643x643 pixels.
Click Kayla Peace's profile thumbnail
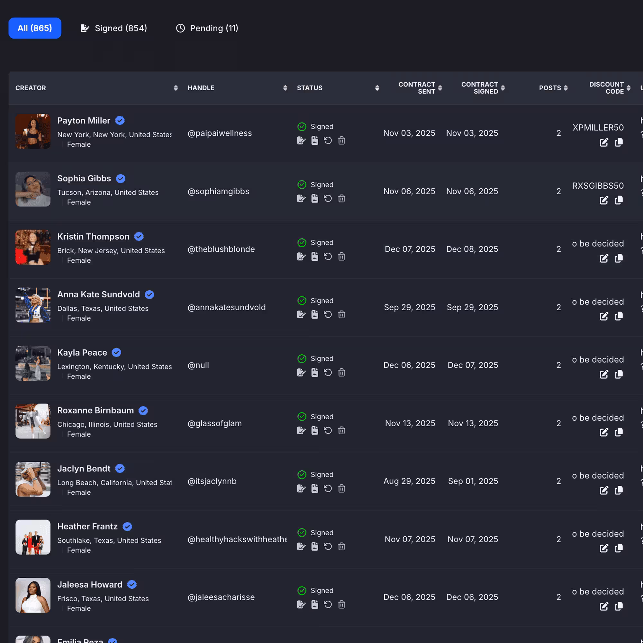[x=33, y=363]
